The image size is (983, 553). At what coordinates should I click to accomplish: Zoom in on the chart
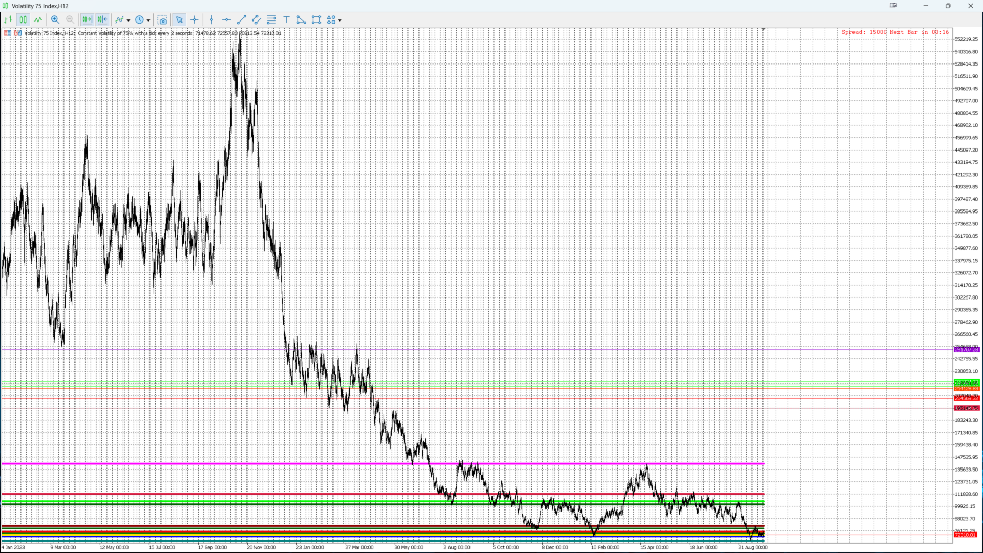point(55,20)
